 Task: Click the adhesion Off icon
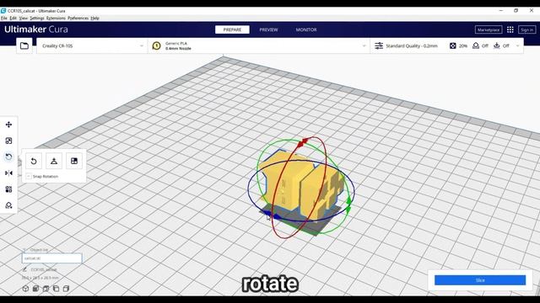tap(497, 45)
